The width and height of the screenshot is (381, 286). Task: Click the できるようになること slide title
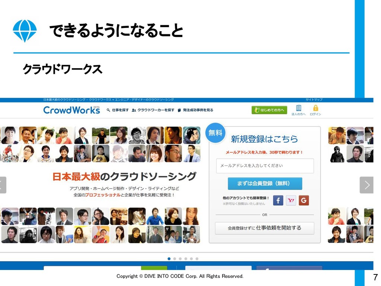point(116,31)
